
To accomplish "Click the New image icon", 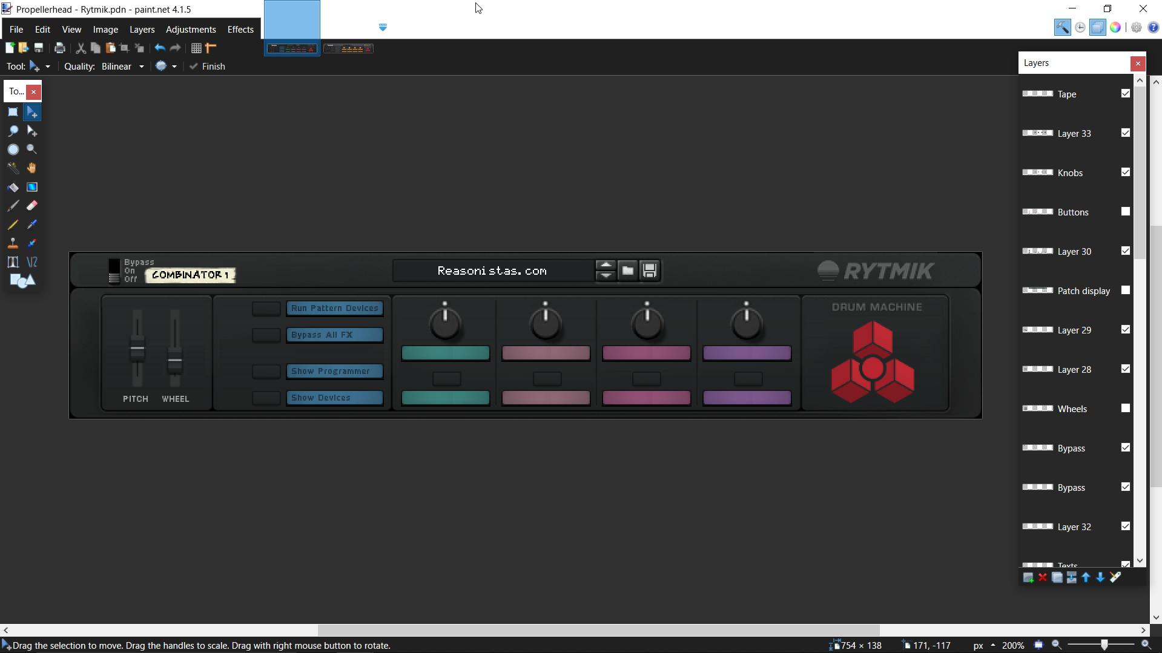I will tap(10, 48).
